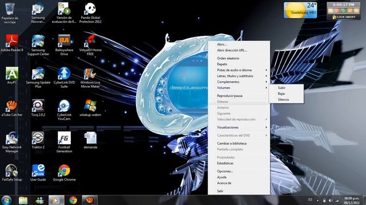366x205 pixels.
Task: Expand the Visualizaciones submenu
Action: 239,128
